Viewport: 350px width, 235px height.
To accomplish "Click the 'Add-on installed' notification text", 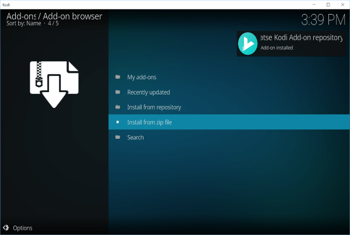I will tap(276, 48).
